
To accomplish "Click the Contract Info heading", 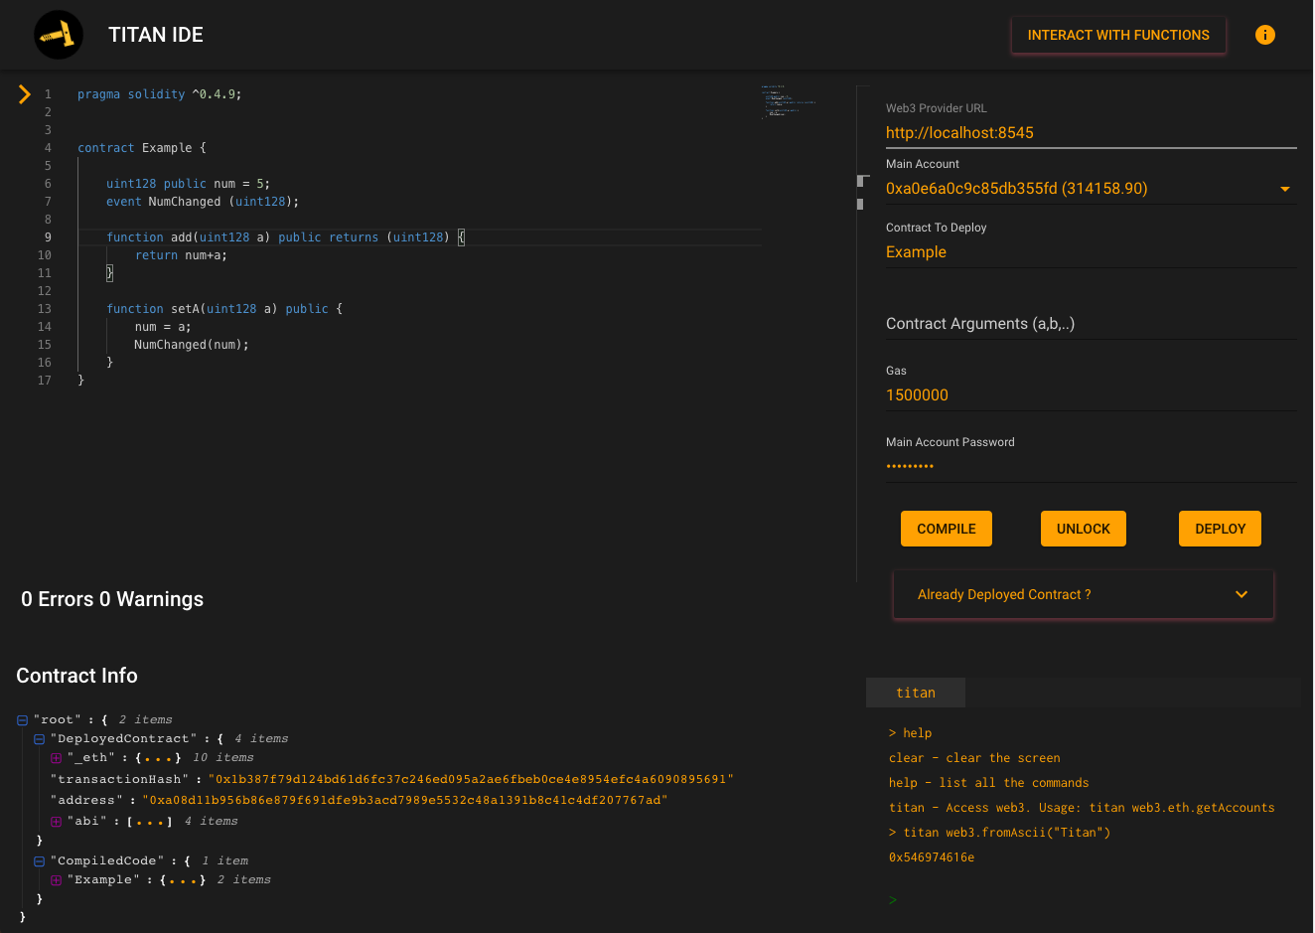I will pyautogui.click(x=76, y=676).
